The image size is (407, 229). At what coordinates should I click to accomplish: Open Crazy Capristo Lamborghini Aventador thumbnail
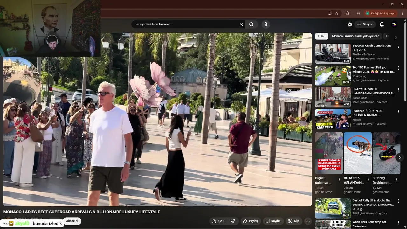click(333, 97)
